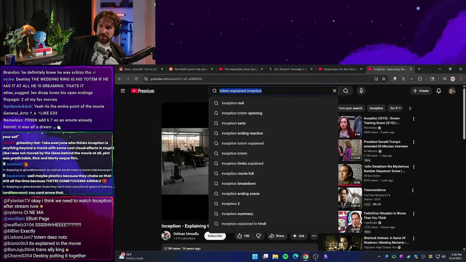This screenshot has height=262, width=466.
Task: Select suggestion inception summary
Action: click(273, 214)
